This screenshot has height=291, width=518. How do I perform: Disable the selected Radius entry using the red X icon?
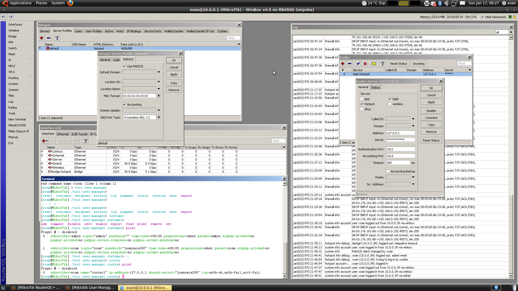[x=365, y=64]
